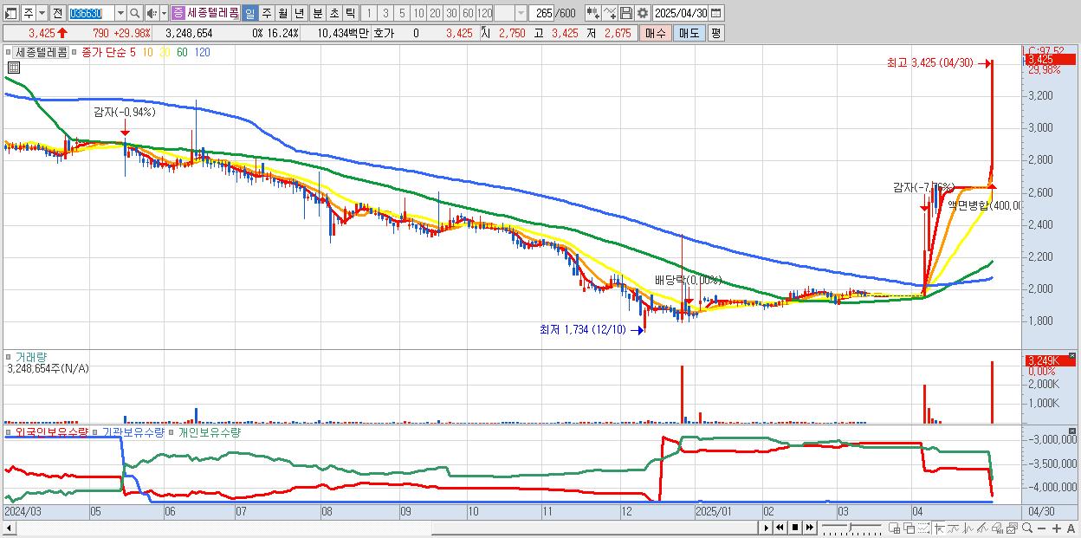Viewport: 1081px width, 538px height.
Task: Select the 10 interval preset
Action: click(418, 13)
